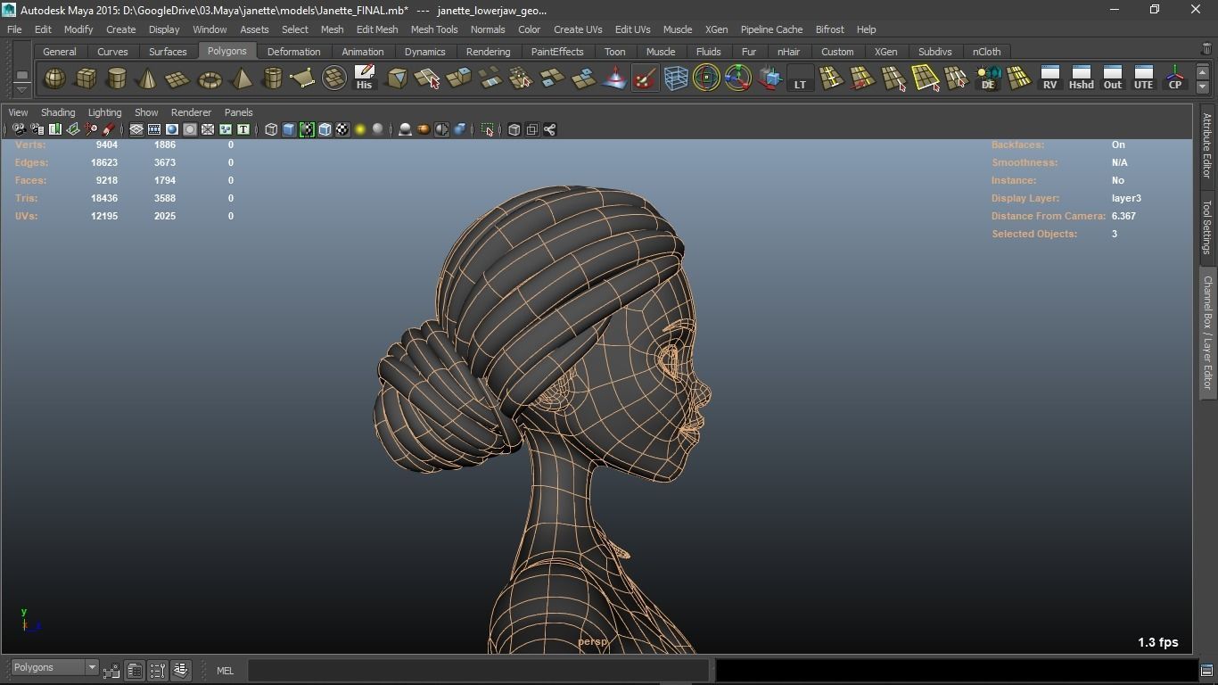
Task: Switch to the Rendering shelf tab
Action: coord(488,52)
